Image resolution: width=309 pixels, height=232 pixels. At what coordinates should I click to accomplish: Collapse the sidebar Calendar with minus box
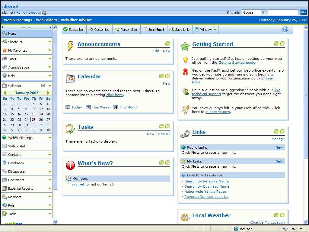coord(43,85)
